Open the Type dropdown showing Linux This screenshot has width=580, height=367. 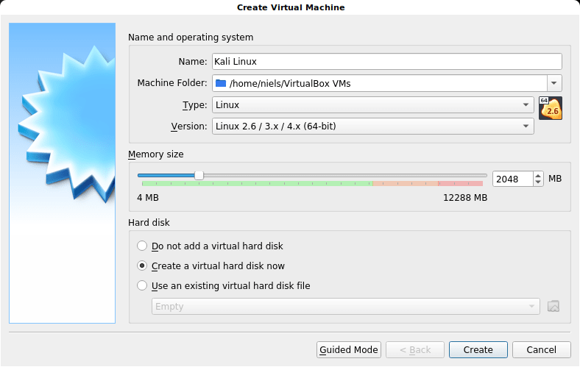pos(373,105)
